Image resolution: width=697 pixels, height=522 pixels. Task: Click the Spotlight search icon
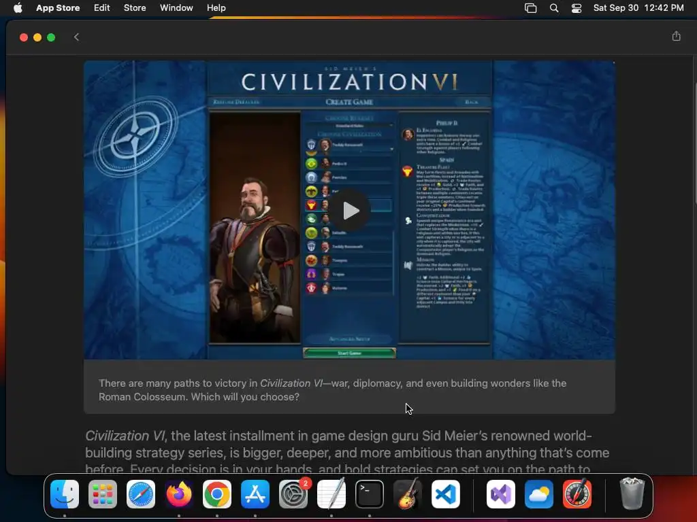[554, 7]
